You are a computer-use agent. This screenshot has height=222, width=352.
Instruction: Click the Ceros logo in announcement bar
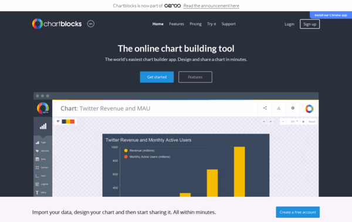172,6
